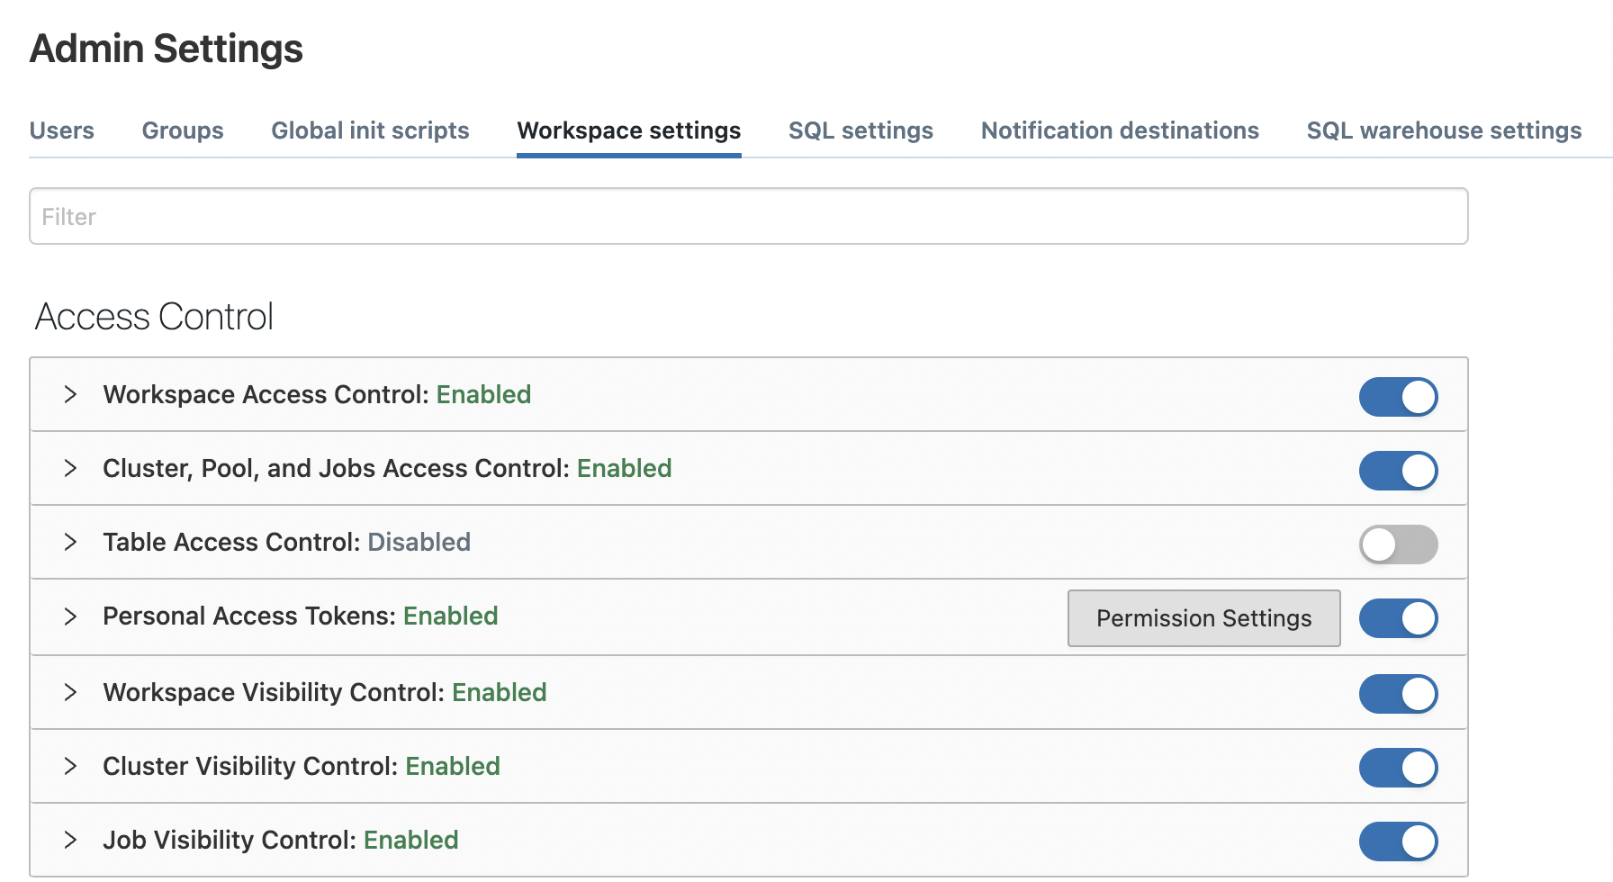Expand the Workspace Access Control row
Screen dimensions: 1613x882
tap(70, 395)
